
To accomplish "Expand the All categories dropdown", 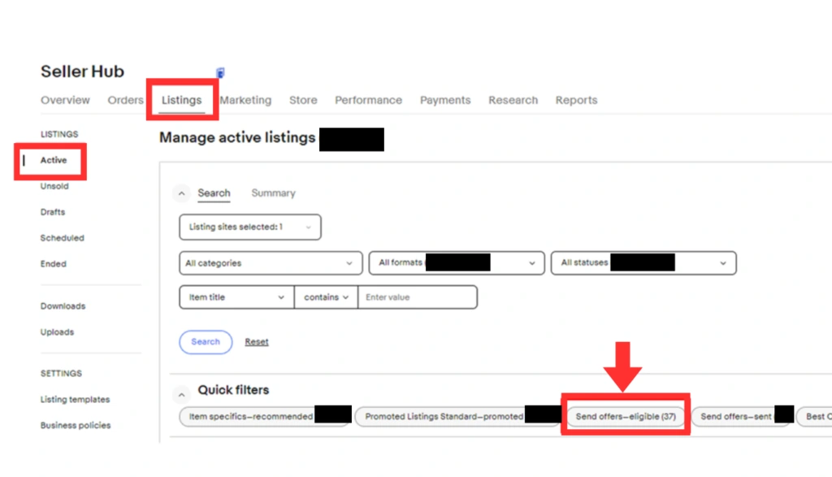I will (271, 263).
